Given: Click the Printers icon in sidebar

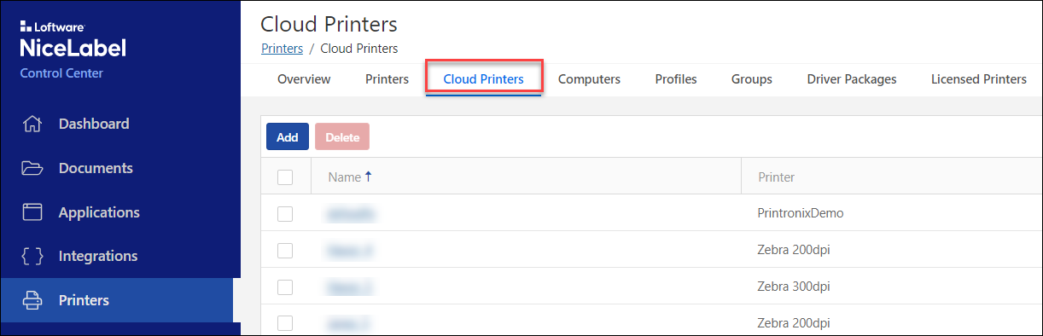Looking at the screenshot, I should 32,300.
